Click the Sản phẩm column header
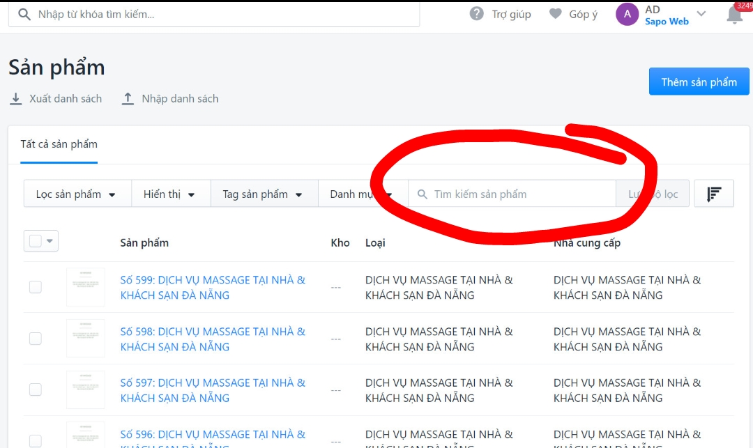This screenshot has width=753, height=448. (x=144, y=242)
